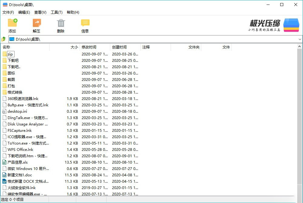Viewport: 303px width, 203px height.
Task: Click modified date 2019-03-27 cell
Action: 95,188
